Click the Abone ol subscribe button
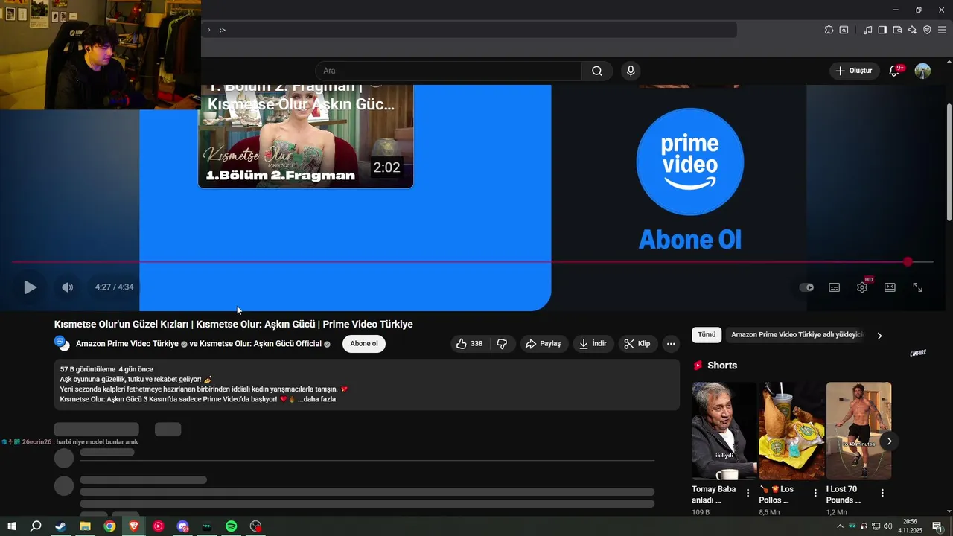953x536 pixels. (x=364, y=344)
